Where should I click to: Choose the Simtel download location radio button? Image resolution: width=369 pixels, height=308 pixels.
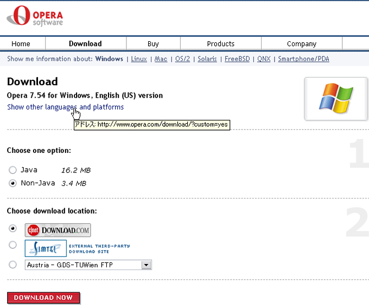tap(13, 245)
